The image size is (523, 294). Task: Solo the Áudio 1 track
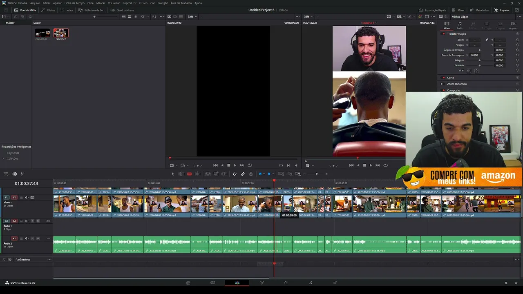coord(32,221)
